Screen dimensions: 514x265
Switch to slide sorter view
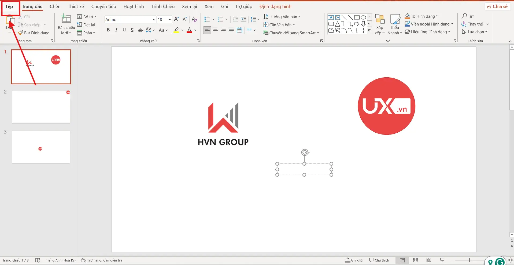coord(416,260)
